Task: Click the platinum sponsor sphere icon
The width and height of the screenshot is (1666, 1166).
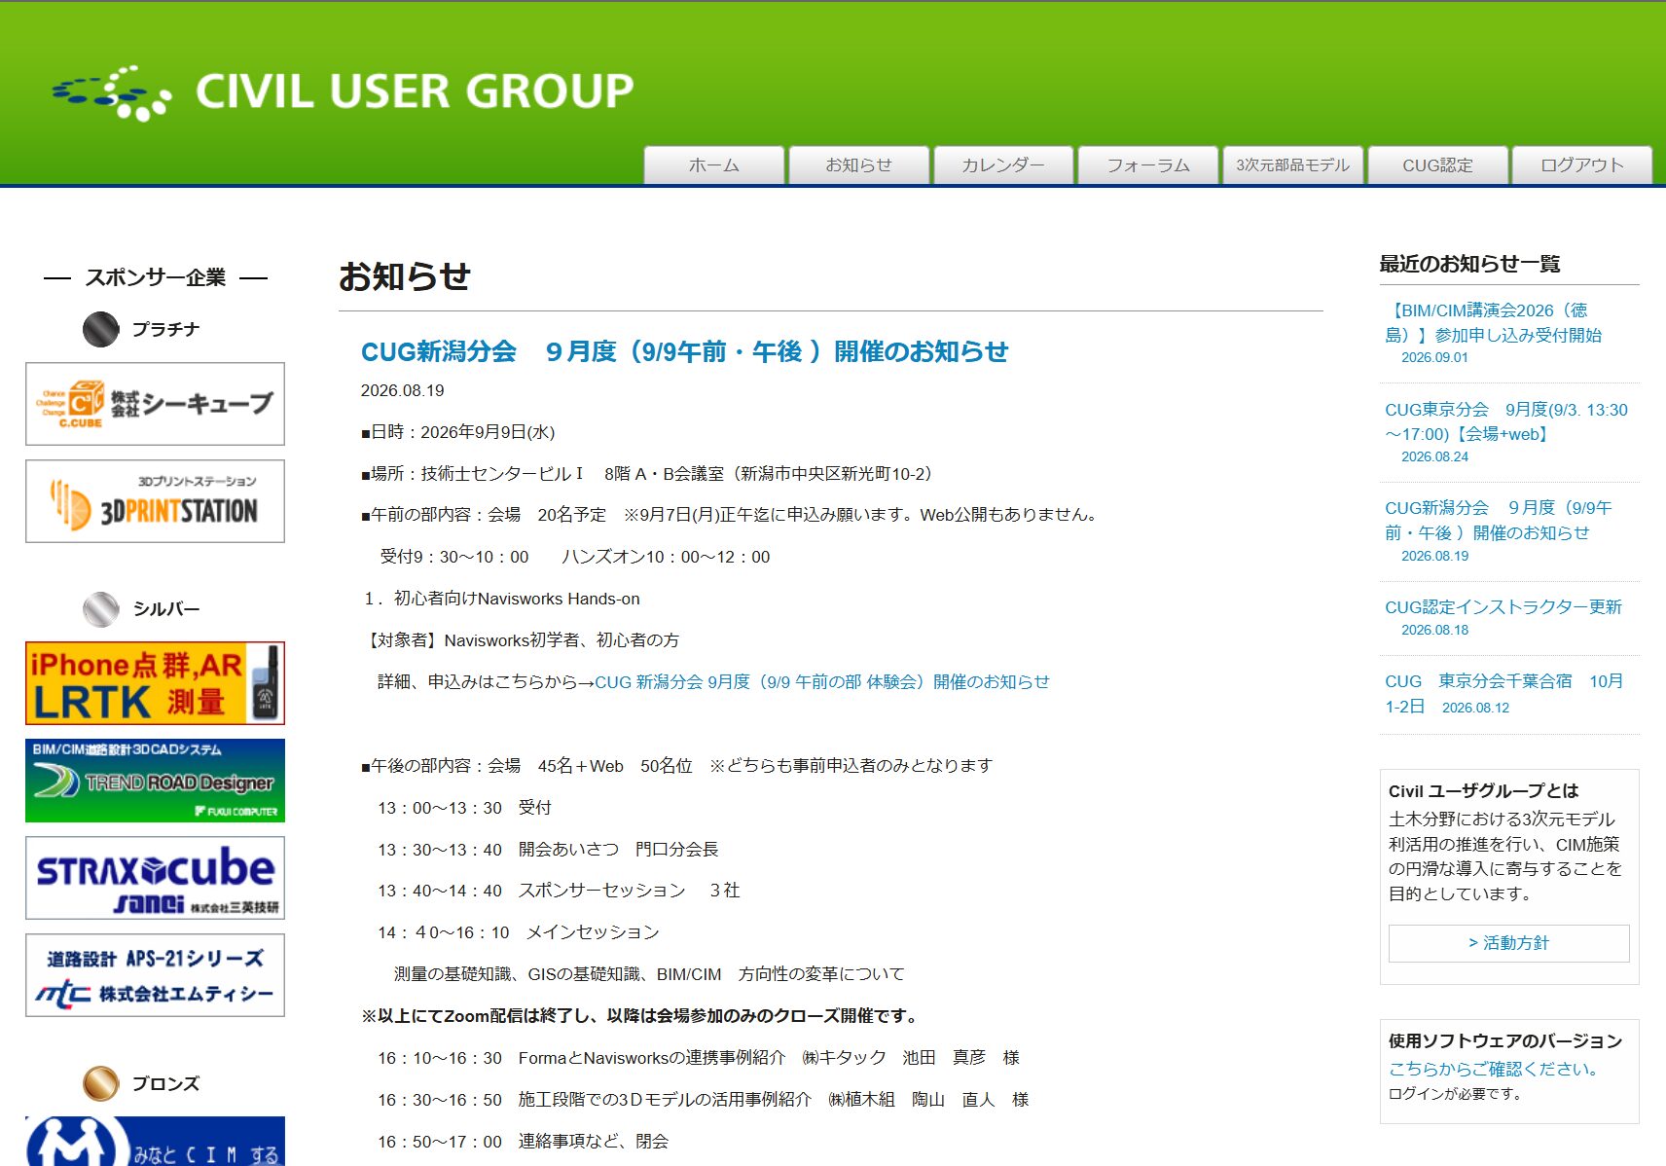Action: (x=100, y=330)
